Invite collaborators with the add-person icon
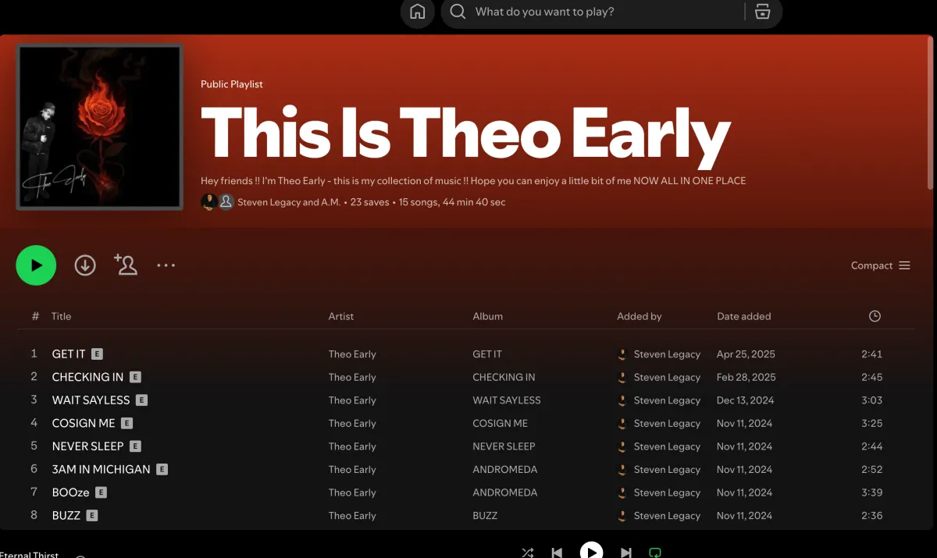This screenshot has width=937, height=558. pyautogui.click(x=125, y=265)
